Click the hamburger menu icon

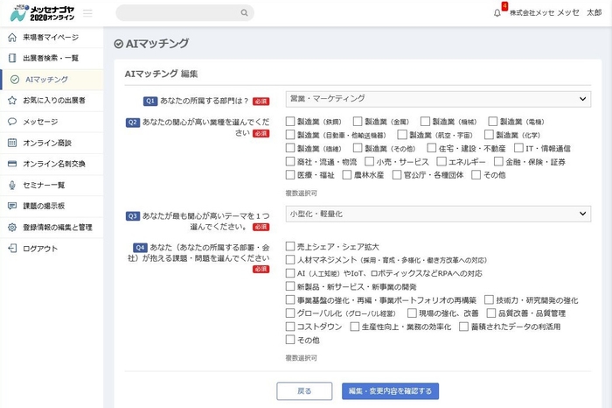(87, 13)
